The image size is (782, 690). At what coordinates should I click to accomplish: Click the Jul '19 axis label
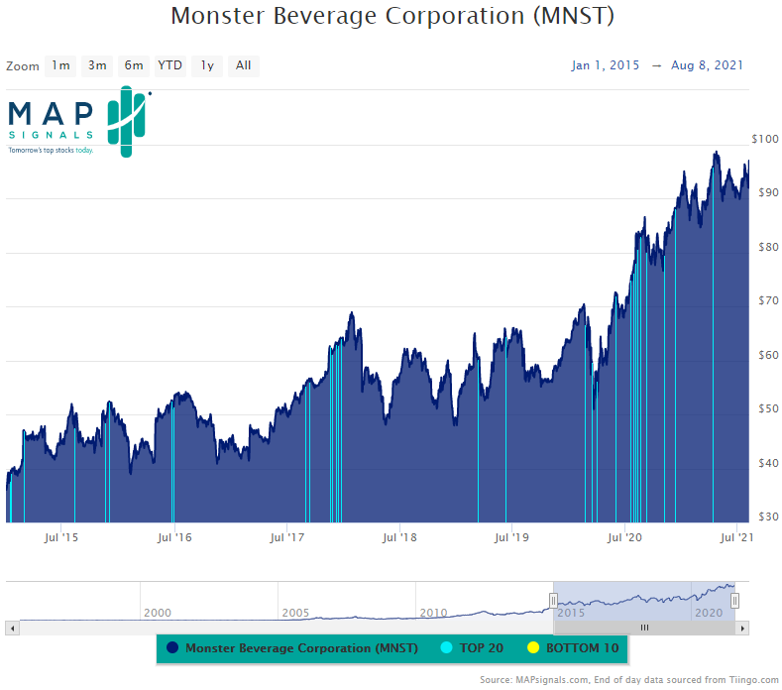pos(511,538)
